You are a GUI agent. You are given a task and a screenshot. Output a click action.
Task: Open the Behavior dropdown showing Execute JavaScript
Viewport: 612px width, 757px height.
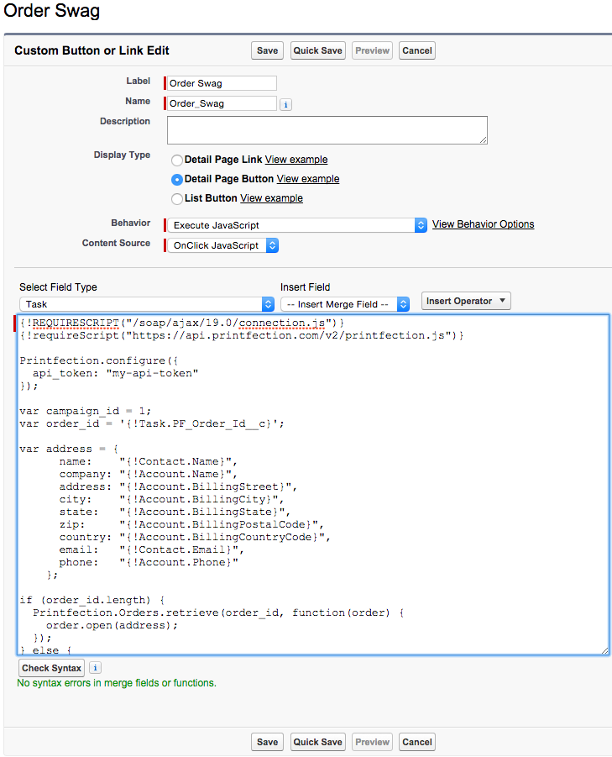[296, 225]
